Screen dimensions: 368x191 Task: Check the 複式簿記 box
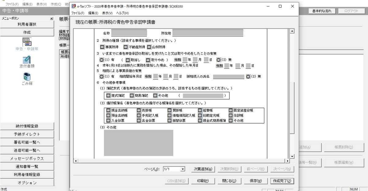108,96
